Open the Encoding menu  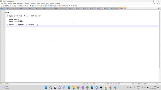coord(20,3)
